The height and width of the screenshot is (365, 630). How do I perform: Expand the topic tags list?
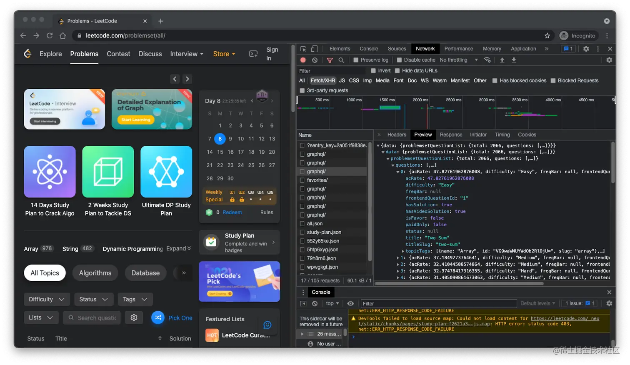point(179,248)
